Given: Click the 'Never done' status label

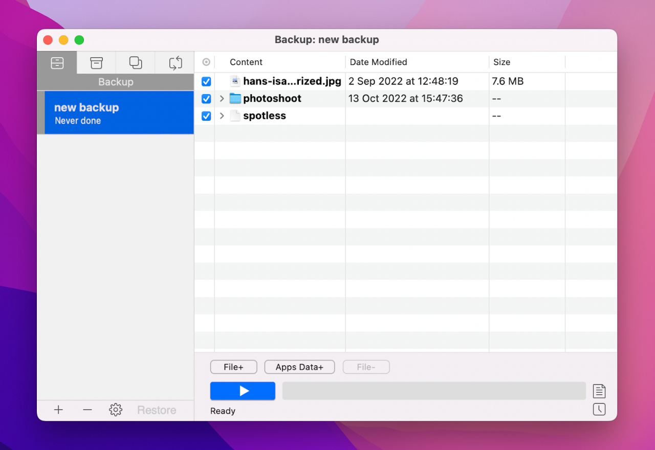Looking at the screenshot, I should tap(78, 121).
